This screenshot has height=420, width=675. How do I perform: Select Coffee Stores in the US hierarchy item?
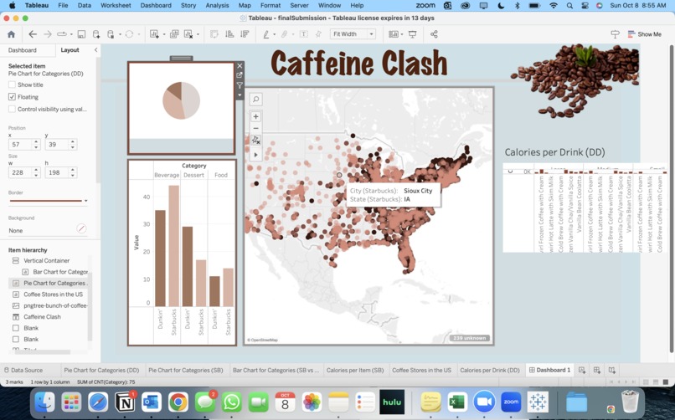pos(53,294)
